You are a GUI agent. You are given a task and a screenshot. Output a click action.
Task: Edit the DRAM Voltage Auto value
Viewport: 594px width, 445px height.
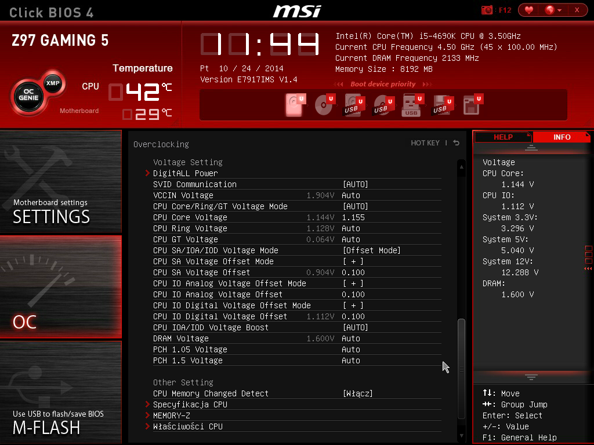point(351,338)
